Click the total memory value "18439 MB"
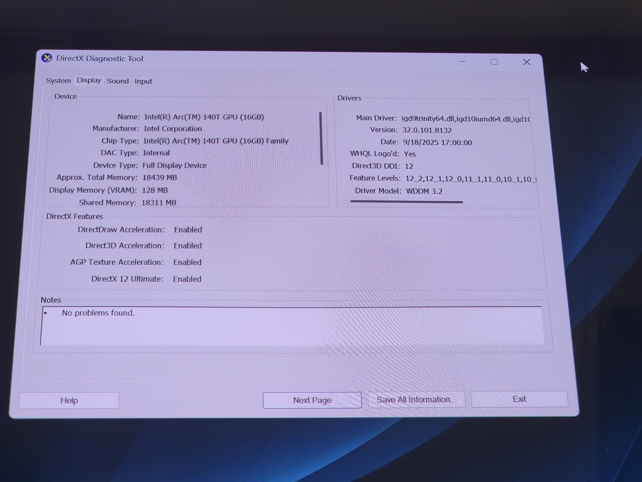The image size is (642, 482). tap(160, 178)
